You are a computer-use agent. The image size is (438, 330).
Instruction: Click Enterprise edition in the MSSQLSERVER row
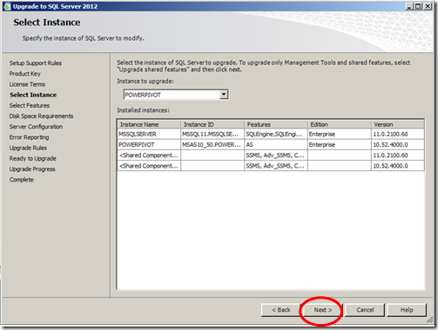pyautogui.click(x=340, y=134)
